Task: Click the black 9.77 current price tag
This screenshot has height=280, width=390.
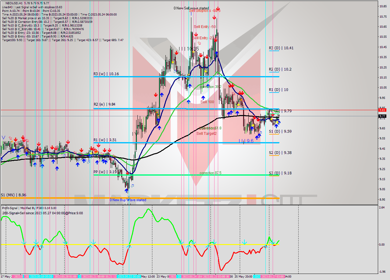Action: pos(382,116)
